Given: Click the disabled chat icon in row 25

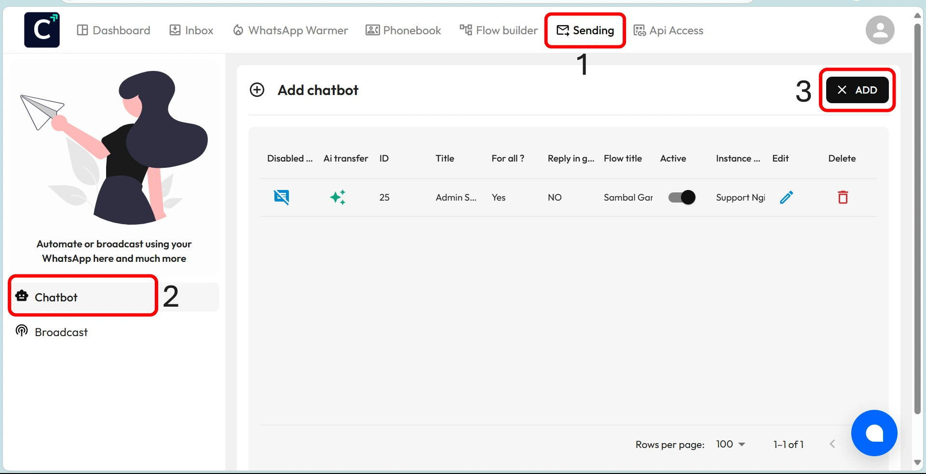Looking at the screenshot, I should [x=282, y=197].
